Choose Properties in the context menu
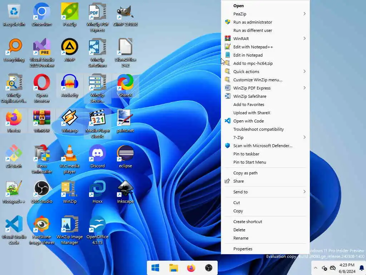 coord(265,249)
